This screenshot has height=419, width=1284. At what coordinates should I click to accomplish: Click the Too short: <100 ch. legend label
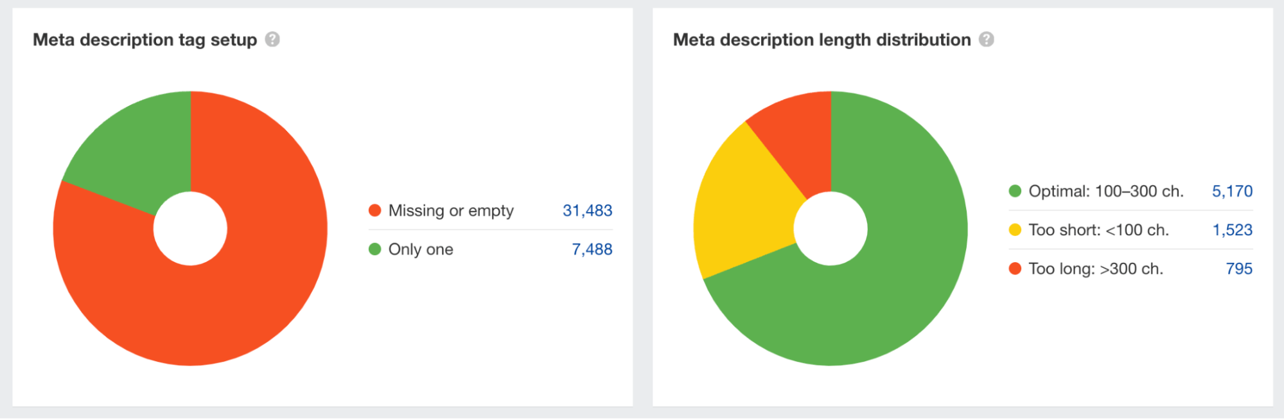1098,230
